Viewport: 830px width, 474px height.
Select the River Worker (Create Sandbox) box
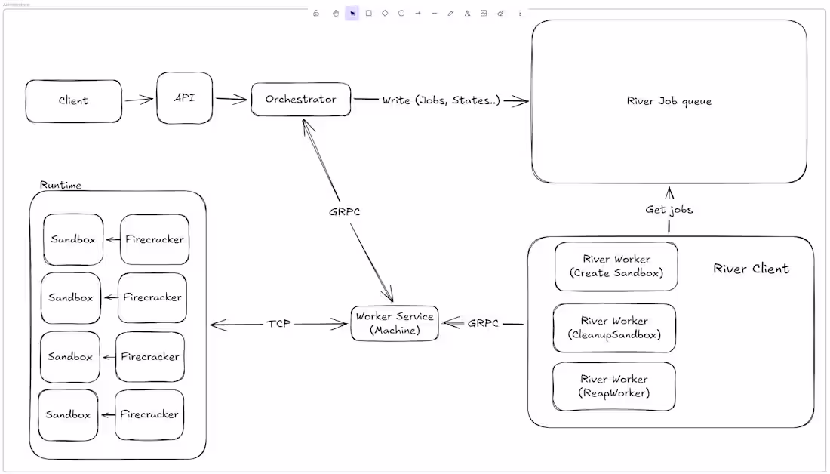tap(616, 266)
